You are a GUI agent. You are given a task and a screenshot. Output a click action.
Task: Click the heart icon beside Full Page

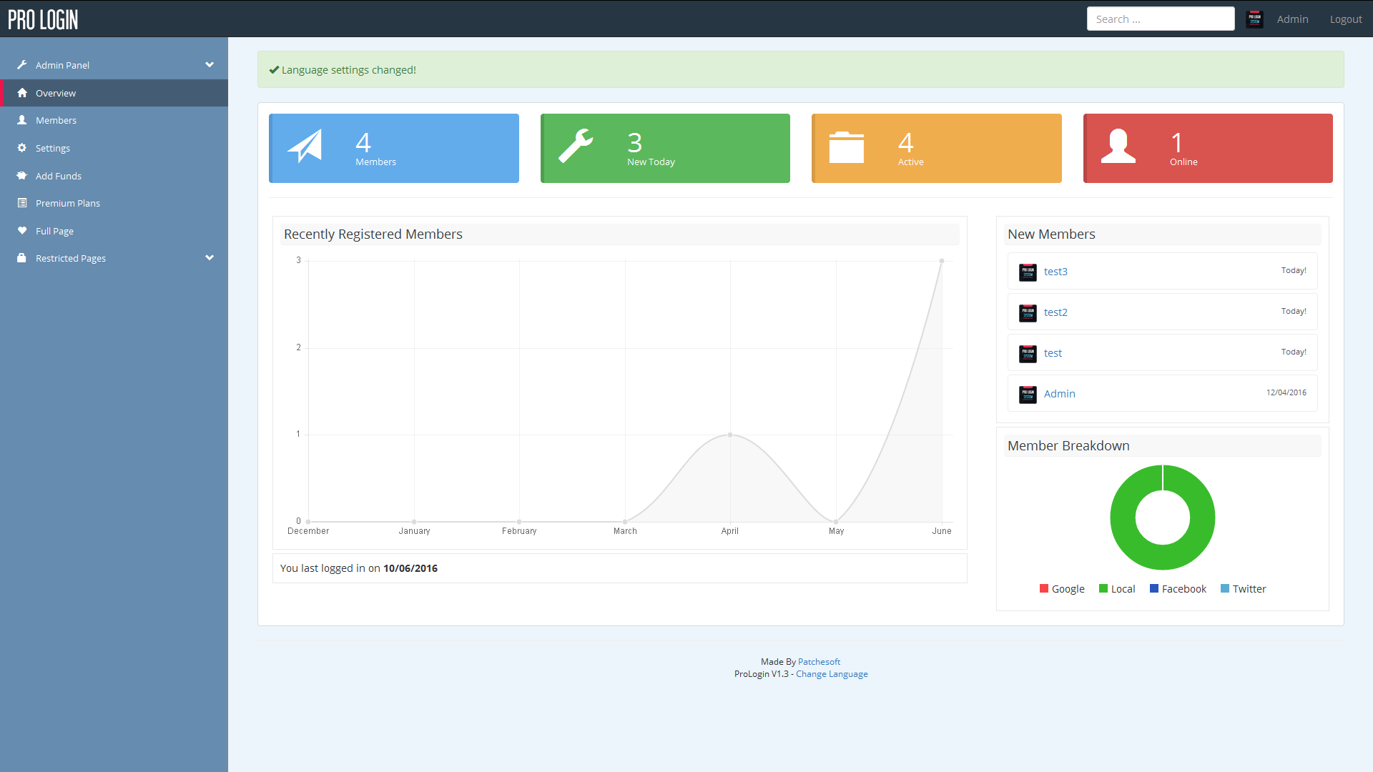22,231
